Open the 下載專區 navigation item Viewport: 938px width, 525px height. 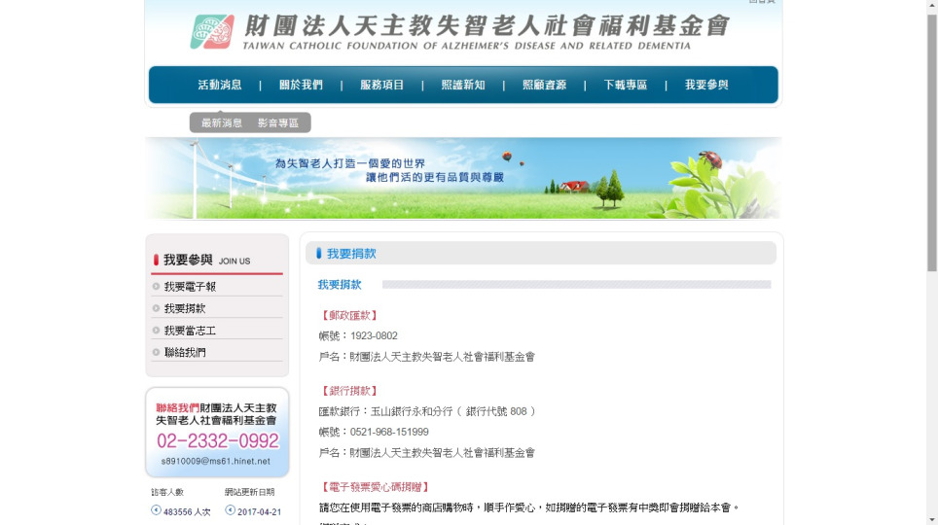click(x=625, y=85)
